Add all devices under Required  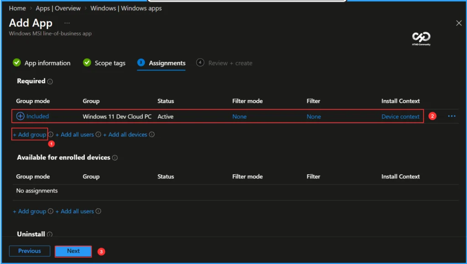coord(125,134)
